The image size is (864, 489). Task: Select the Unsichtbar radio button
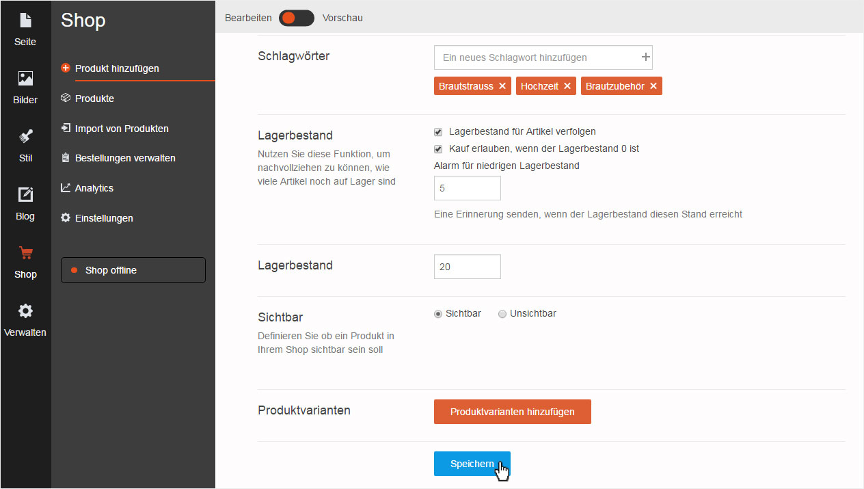click(502, 314)
